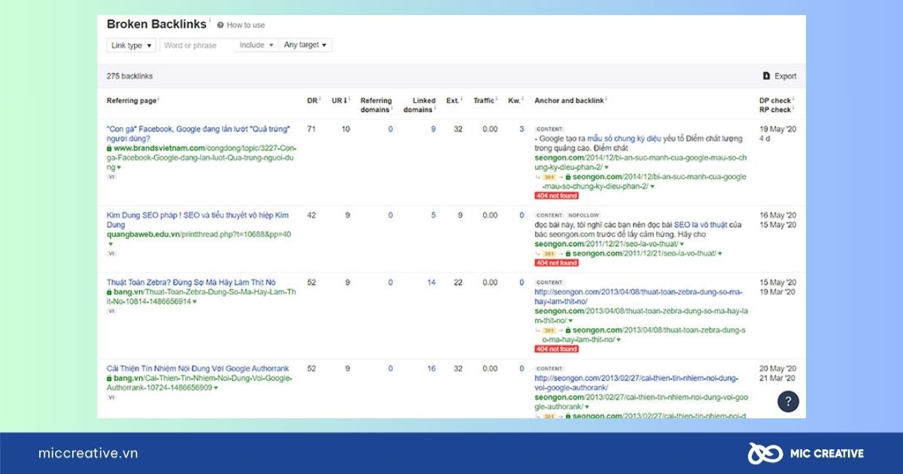Click the Referring page column header

[133, 100]
